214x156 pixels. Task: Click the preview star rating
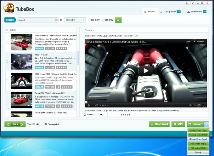coord(126,115)
